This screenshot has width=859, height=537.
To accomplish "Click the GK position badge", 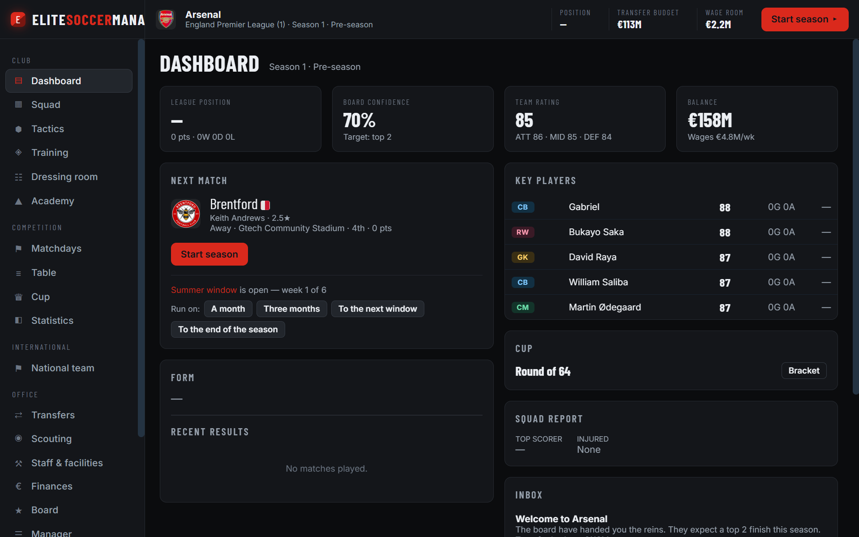I will 523,257.
